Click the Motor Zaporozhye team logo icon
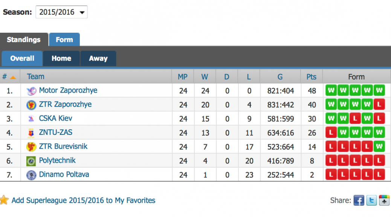 [x=31, y=91]
